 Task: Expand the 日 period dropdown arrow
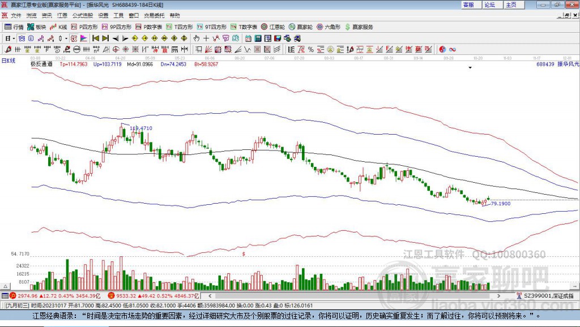click(x=14, y=38)
